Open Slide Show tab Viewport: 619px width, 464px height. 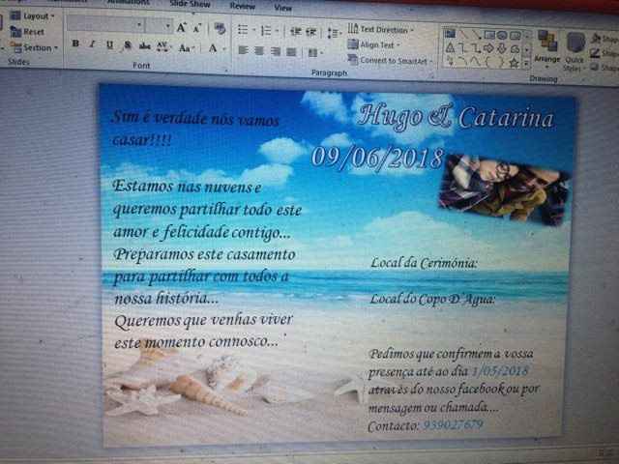tap(190, 4)
